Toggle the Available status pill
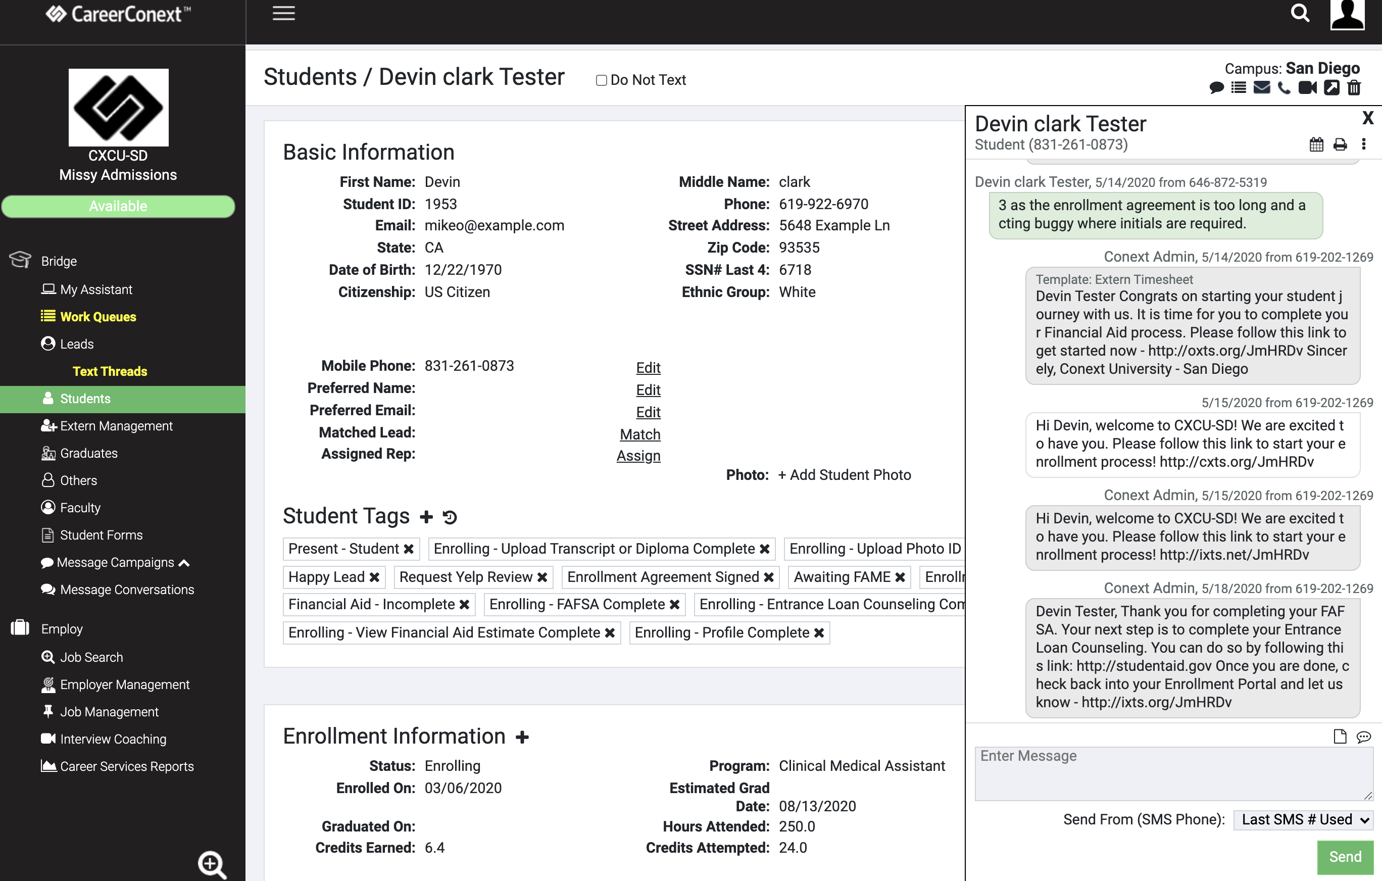This screenshot has width=1382, height=881. 118,207
